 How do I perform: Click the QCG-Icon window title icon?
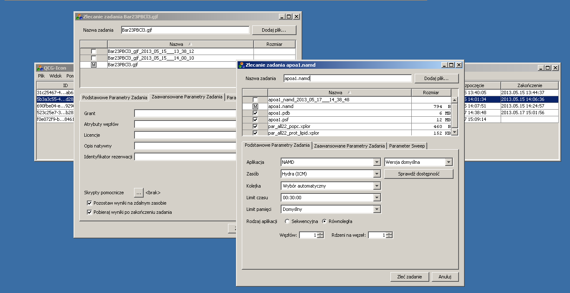coord(40,68)
